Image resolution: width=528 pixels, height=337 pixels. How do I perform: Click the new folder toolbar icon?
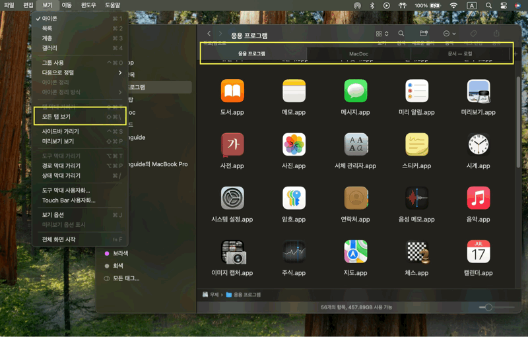pyautogui.click(x=423, y=33)
